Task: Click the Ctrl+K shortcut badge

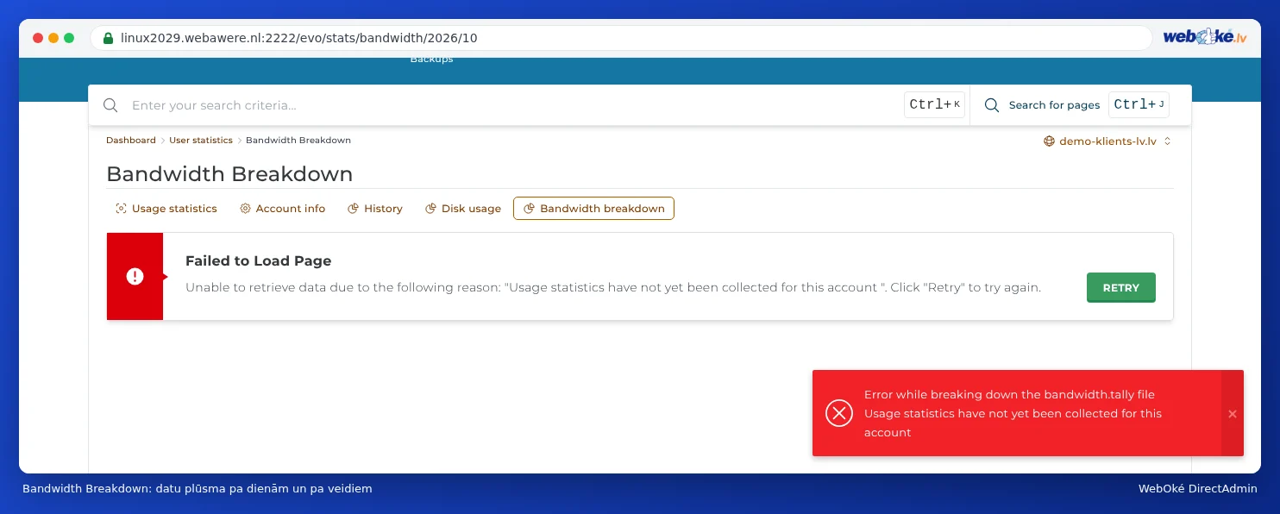Action: 934,105
